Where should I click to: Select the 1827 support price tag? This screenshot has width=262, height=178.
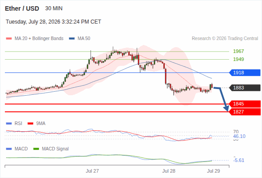(245, 112)
